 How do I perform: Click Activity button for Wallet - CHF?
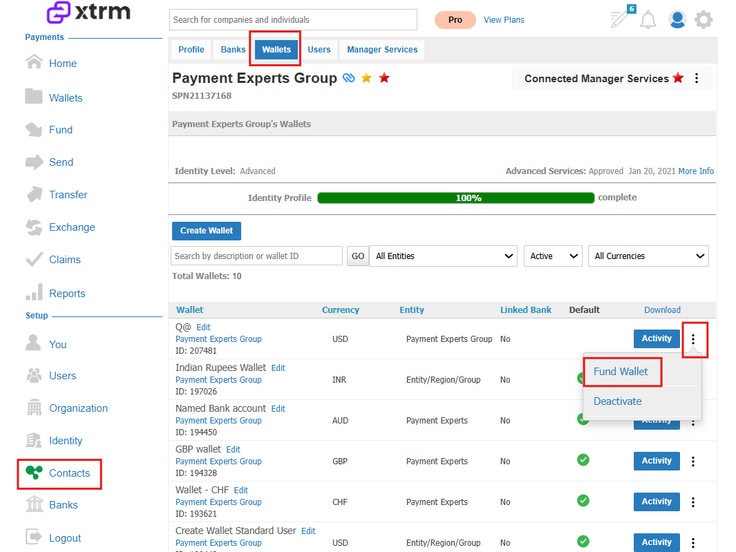(657, 502)
